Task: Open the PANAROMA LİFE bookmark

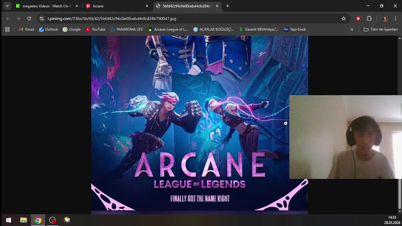Action: coord(127,29)
